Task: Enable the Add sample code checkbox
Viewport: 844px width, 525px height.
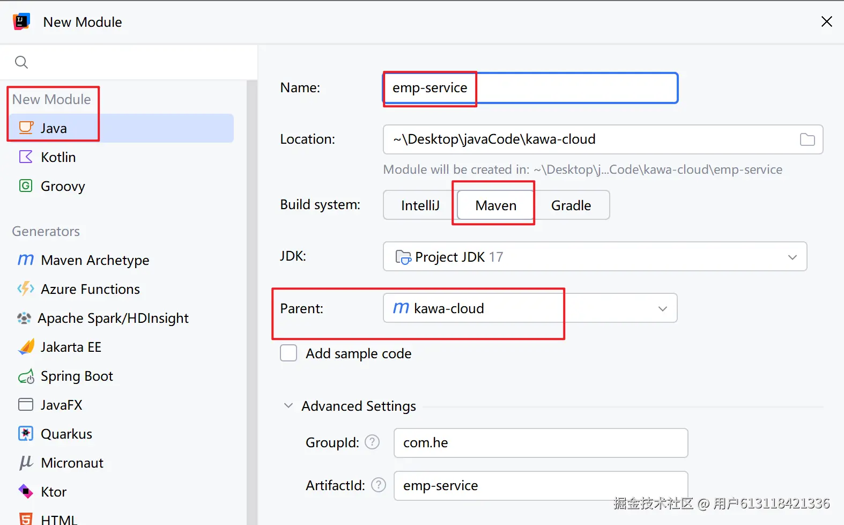Action: coord(288,353)
